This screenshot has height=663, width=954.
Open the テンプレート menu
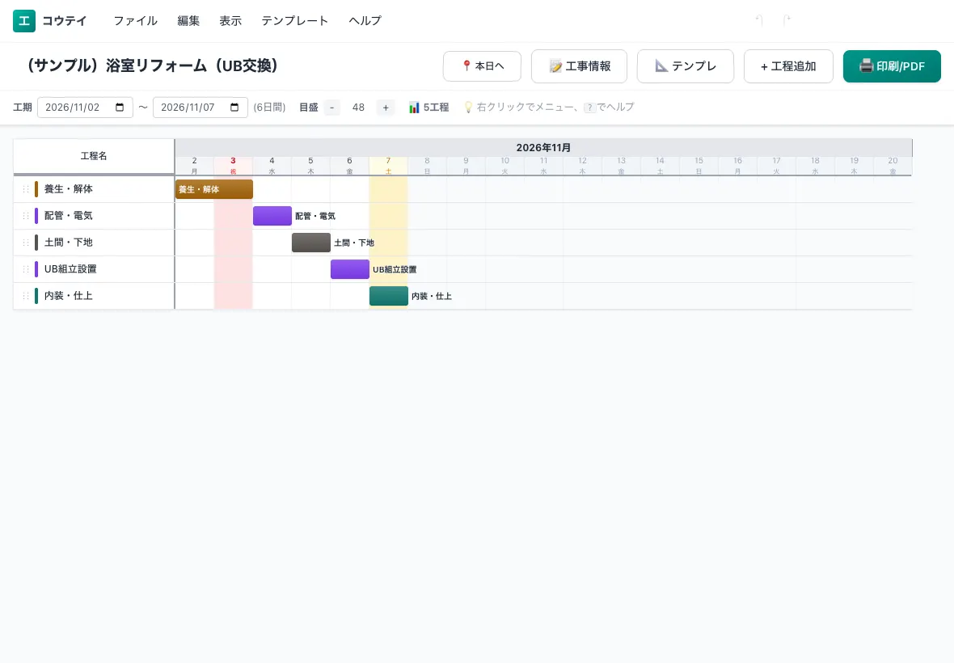pos(294,21)
